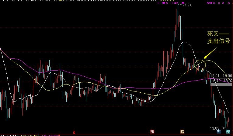Click the 19.01 - 18.95 gap price label
Image resolution: width=233 pixels, height=136 pixels.
[x=221, y=75]
